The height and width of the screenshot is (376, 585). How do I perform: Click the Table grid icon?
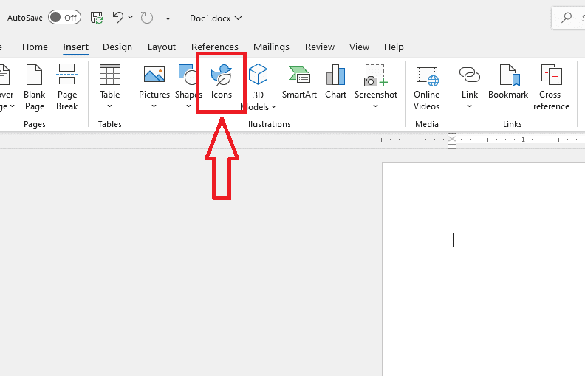[109, 75]
